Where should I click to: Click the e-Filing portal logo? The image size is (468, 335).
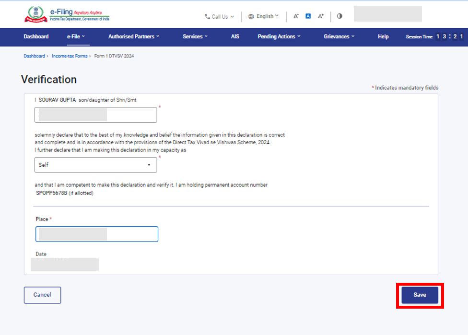(67, 15)
